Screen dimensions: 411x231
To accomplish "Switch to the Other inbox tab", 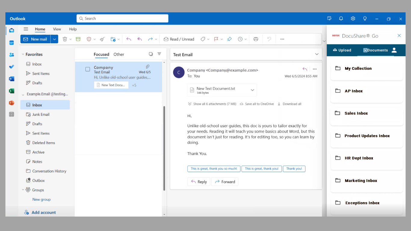I will pyautogui.click(x=119, y=54).
